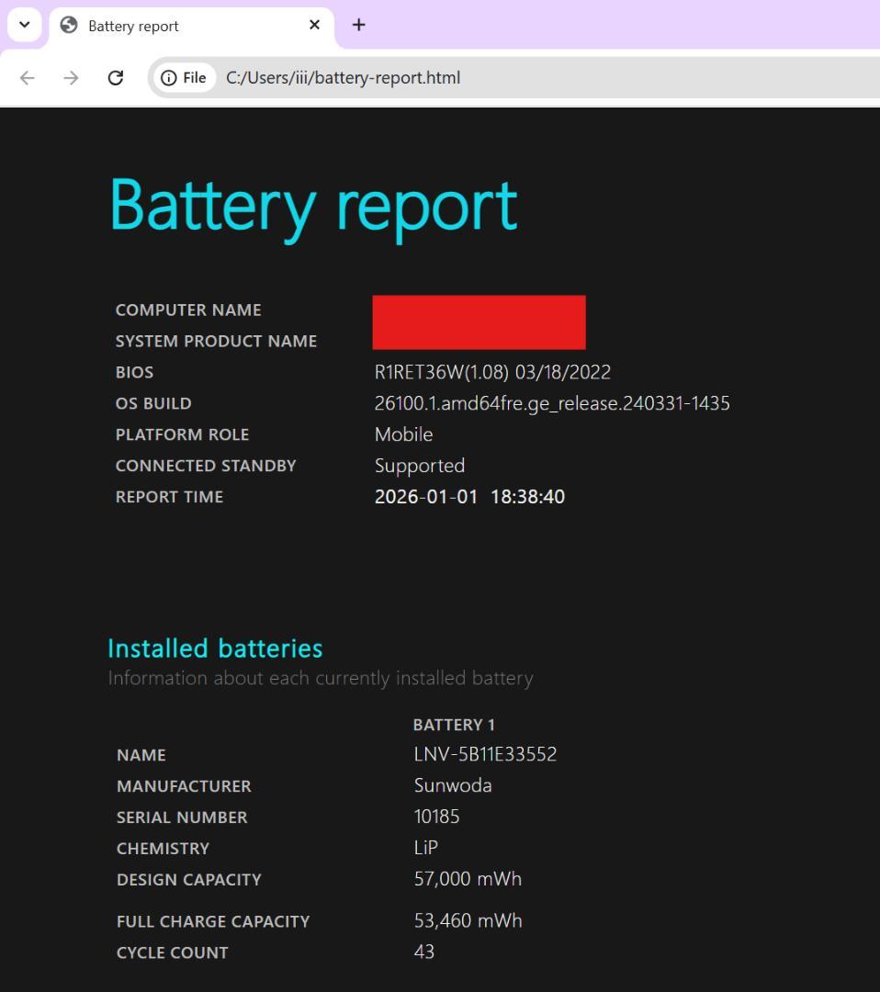Click the Installed batteries section heading
This screenshot has height=992, width=880.
(x=214, y=648)
